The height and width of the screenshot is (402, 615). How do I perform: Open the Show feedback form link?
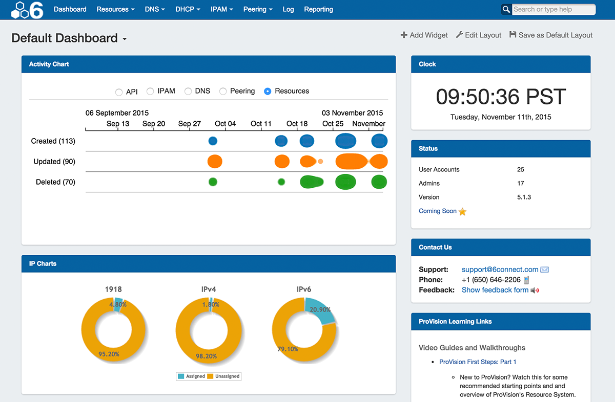tap(495, 290)
